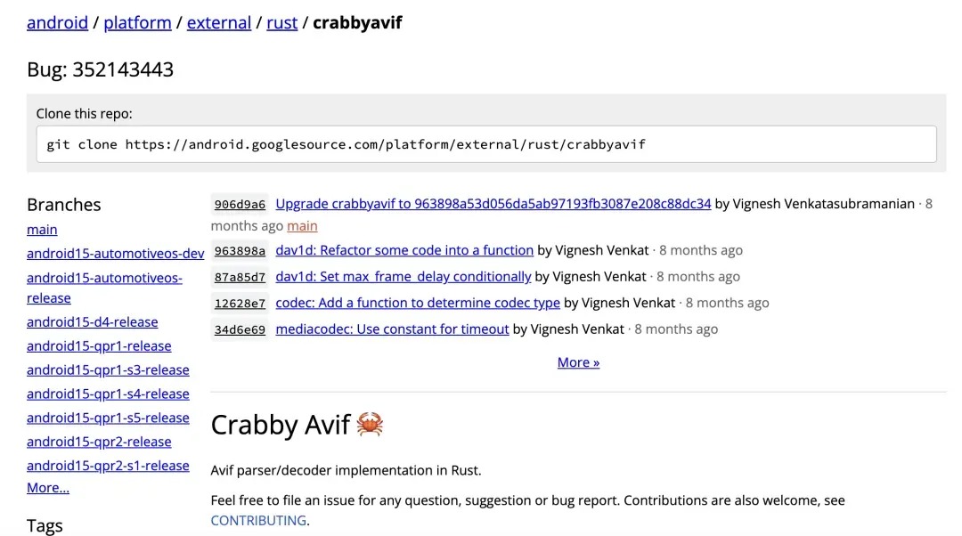Open codec: Add a function commit

(x=418, y=303)
